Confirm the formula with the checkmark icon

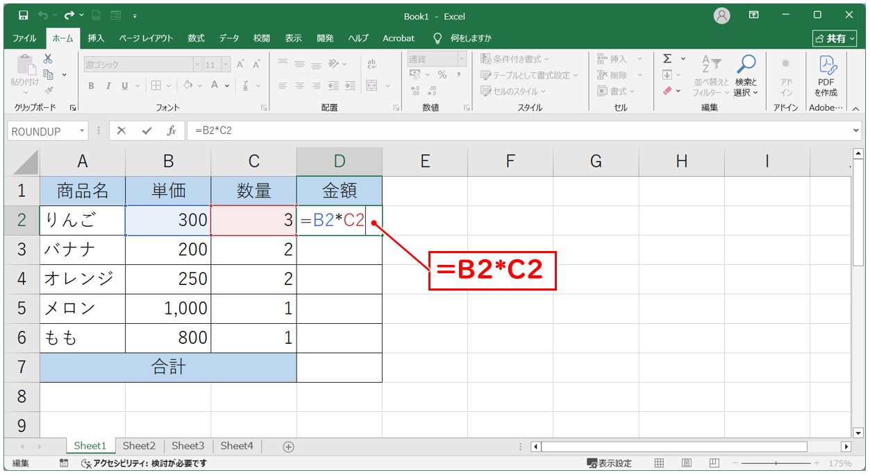146,131
